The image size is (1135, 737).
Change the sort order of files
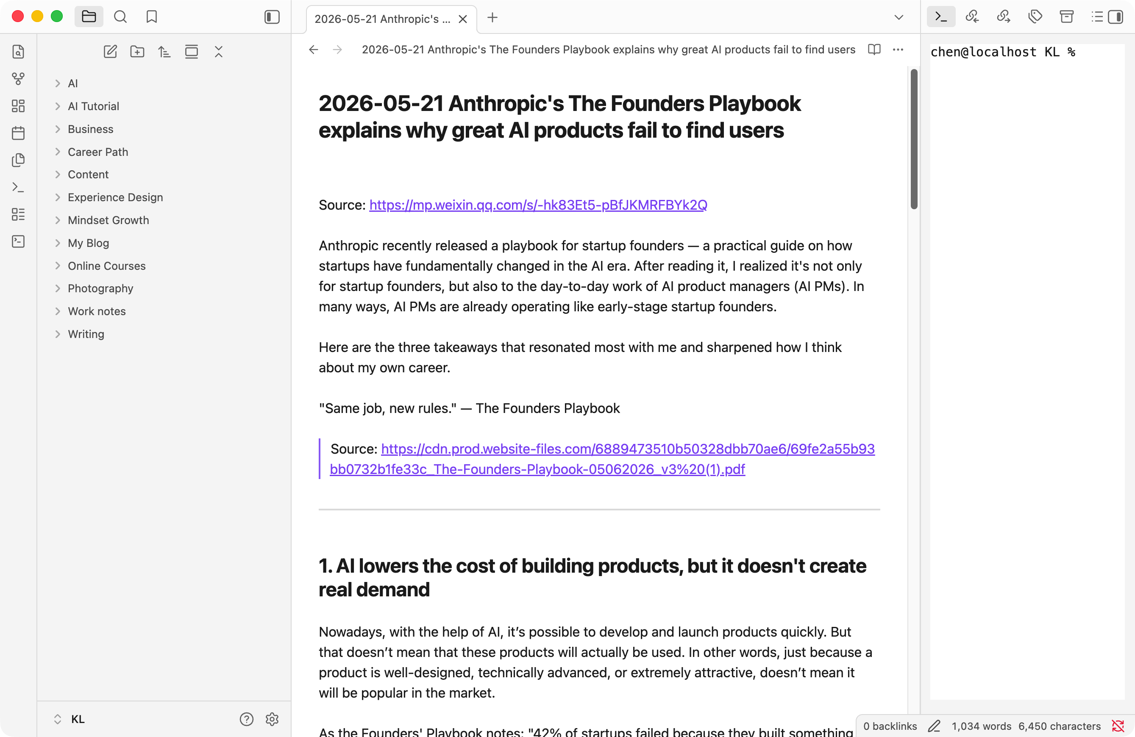pos(164,52)
